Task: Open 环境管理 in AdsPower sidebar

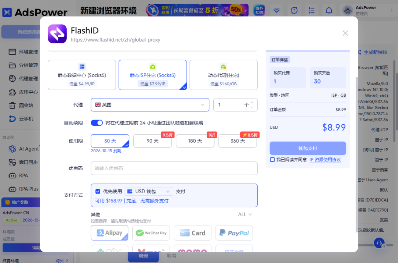Action: coord(23,52)
